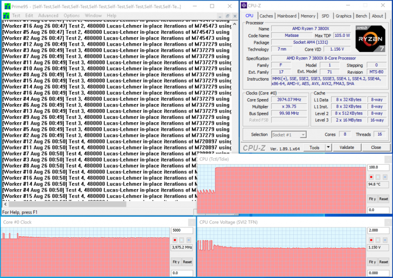Click the 94.8 °C temperature reading
Screen dimensions: 393x278
(x=378, y=184)
